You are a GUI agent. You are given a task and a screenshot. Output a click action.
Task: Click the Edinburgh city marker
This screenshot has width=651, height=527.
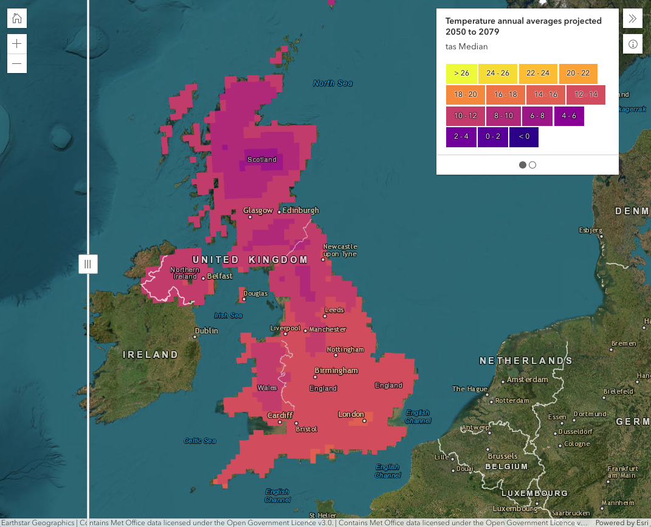click(x=279, y=212)
